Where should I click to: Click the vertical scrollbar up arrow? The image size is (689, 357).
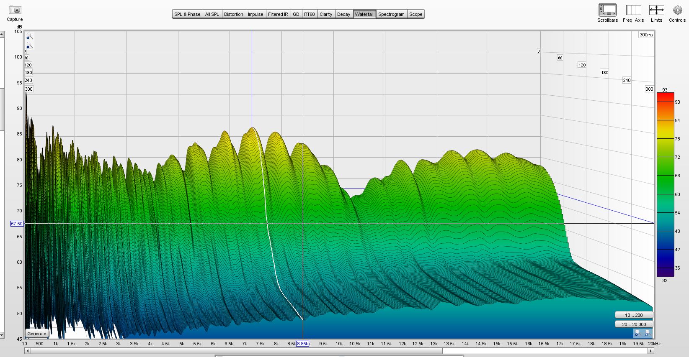click(x=2, y=34)
